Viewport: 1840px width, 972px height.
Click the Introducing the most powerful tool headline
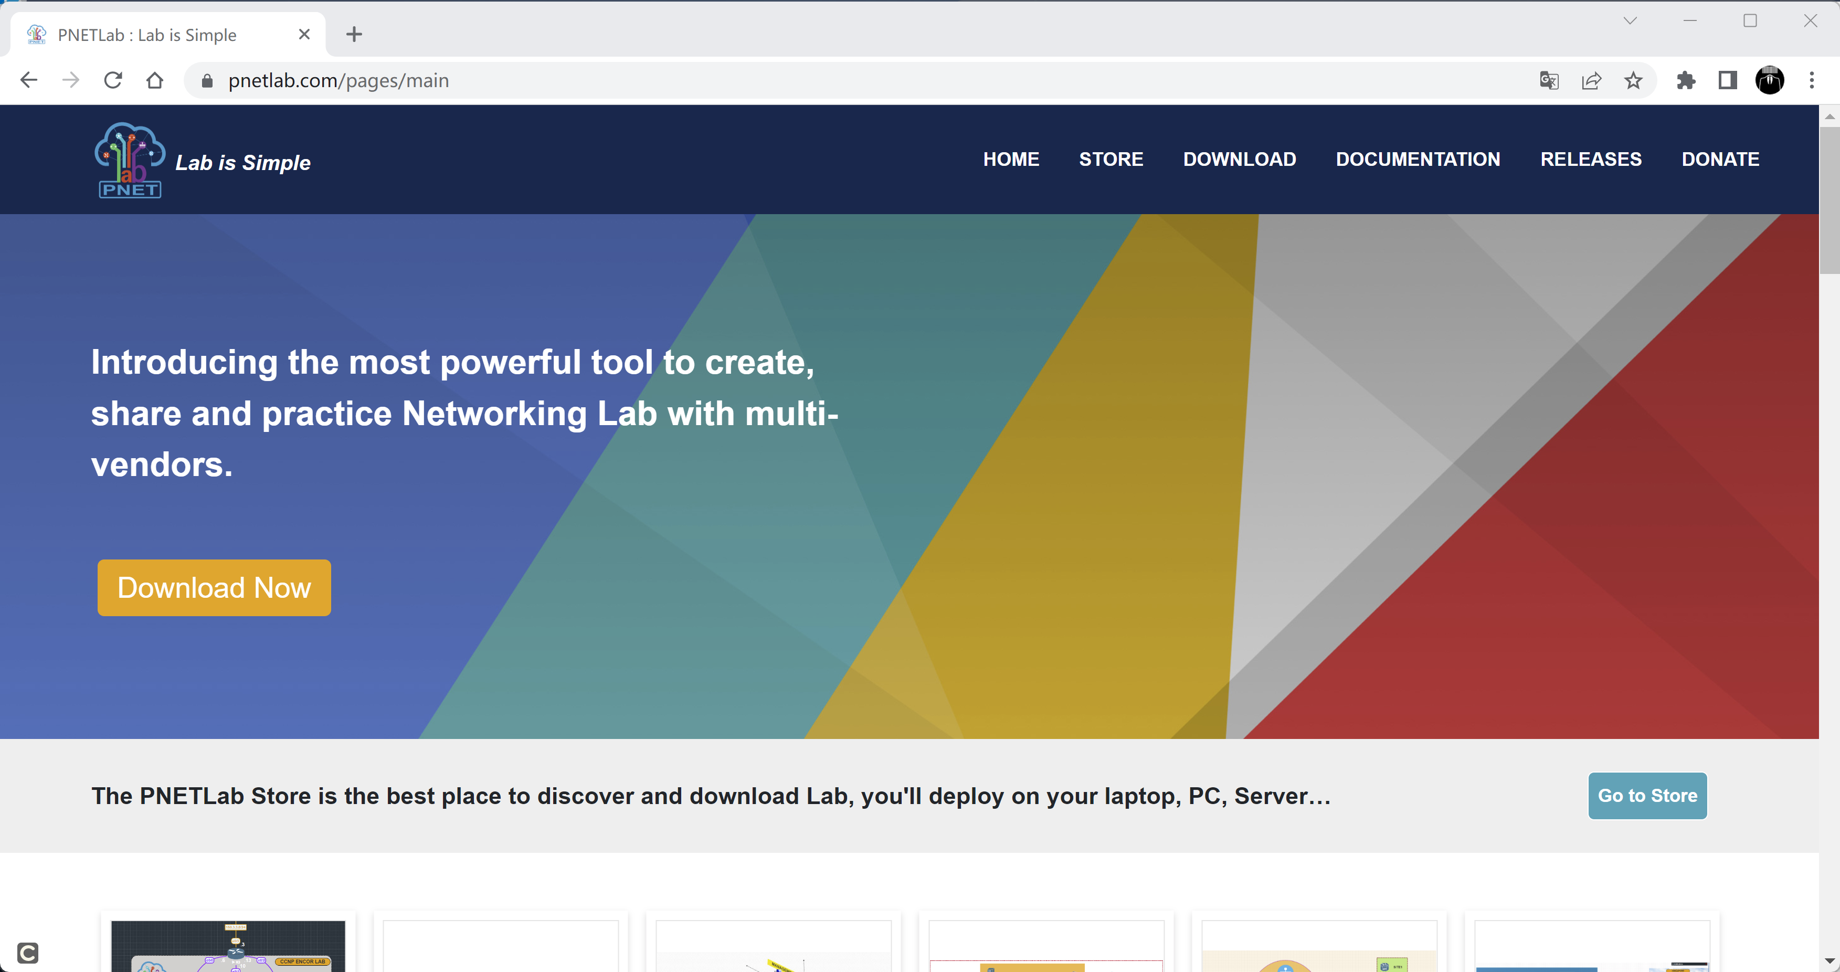[x=464, y=413]
